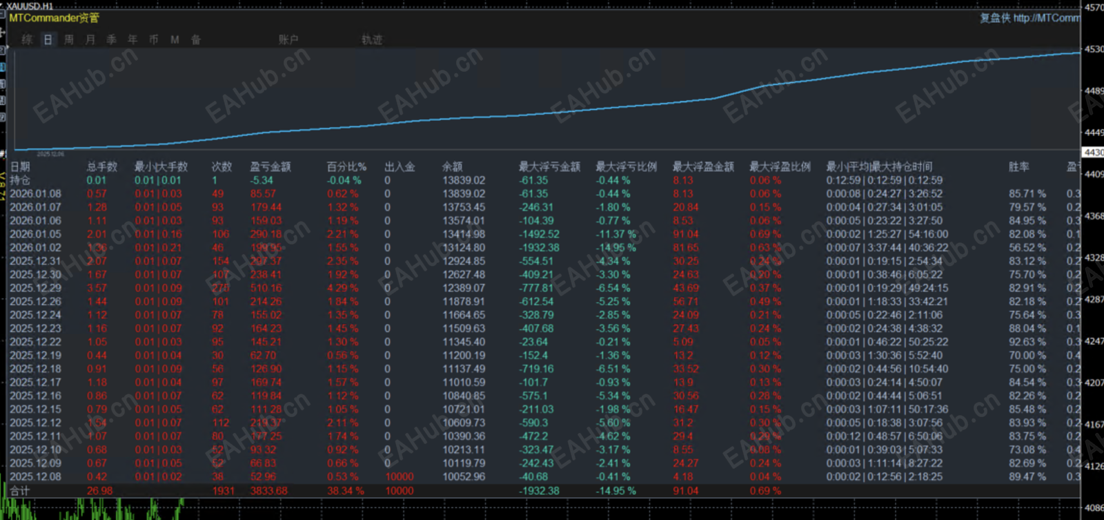Screen dimensions: 1104x520
Task: Click the total percentage 38.34 %
Action: (345, 491)
